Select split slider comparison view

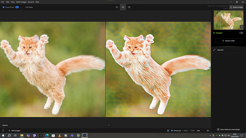coord(129,7)
